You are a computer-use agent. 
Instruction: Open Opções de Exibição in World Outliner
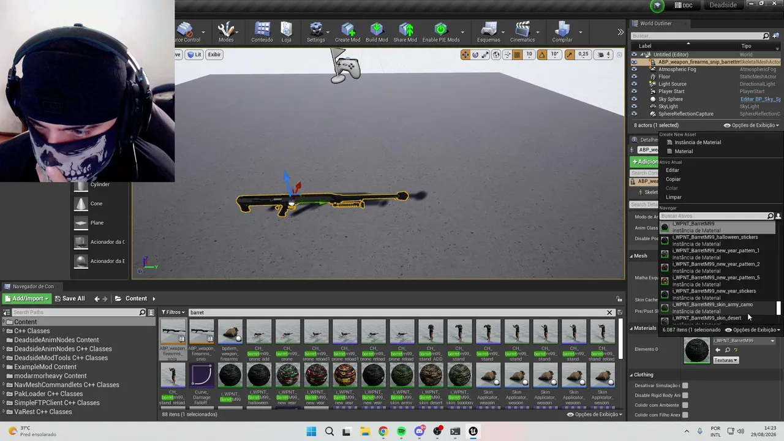[751, 125]
